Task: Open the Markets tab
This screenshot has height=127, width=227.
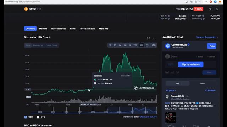Action: point(43,29)
